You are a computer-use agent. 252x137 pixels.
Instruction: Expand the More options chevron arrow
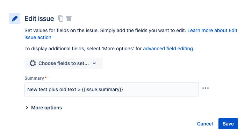tap(27, 108)
